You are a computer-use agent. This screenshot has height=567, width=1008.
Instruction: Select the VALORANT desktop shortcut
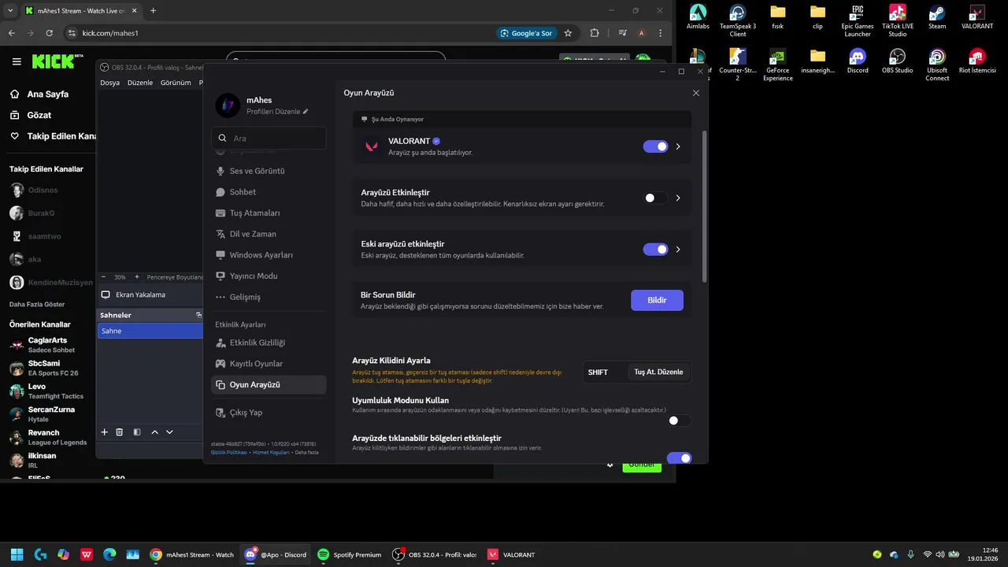point(977,18)
